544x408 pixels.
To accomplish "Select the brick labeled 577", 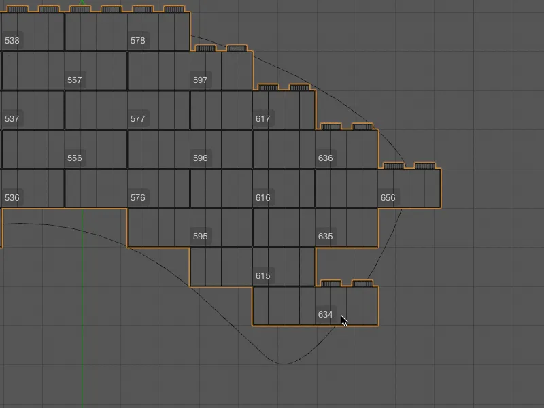I will [138, 119].
